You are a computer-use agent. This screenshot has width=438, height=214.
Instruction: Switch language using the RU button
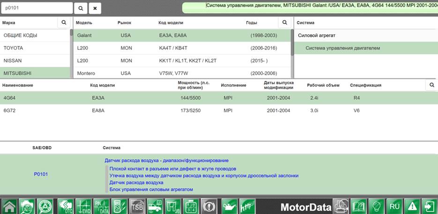coord(395,207)
